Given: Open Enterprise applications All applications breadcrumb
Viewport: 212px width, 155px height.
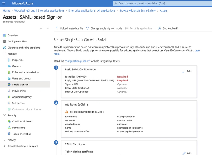Looking at the screenshot, I should pos(92,10).
